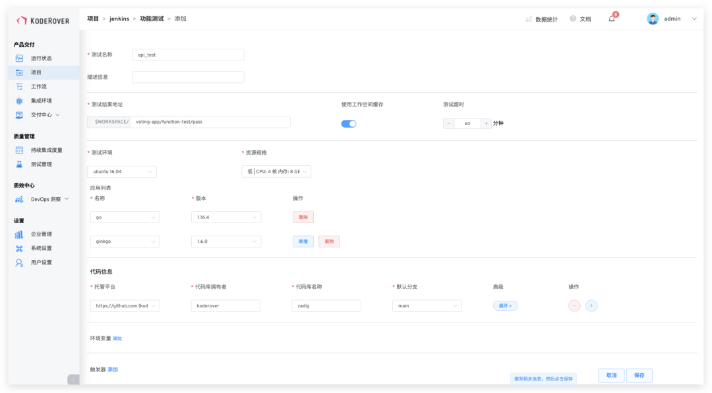The width and height of the screenshot is (712, 393).
Task: Open 运行状态 from the sidebar
Action: [x=42, y=58]
